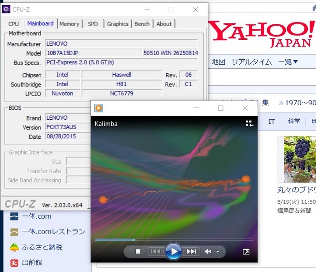Go to the Bench tab
The height and width of the screenshot is (272, 316).
point(142,24)
